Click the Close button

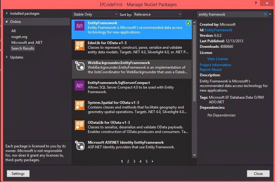click(258, 173)
